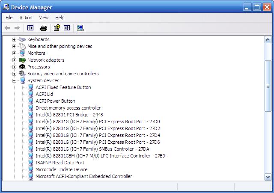Select PCI Express Root Port - 27D0
Viewport: 274px width, 193px height.
click(98, 122)
